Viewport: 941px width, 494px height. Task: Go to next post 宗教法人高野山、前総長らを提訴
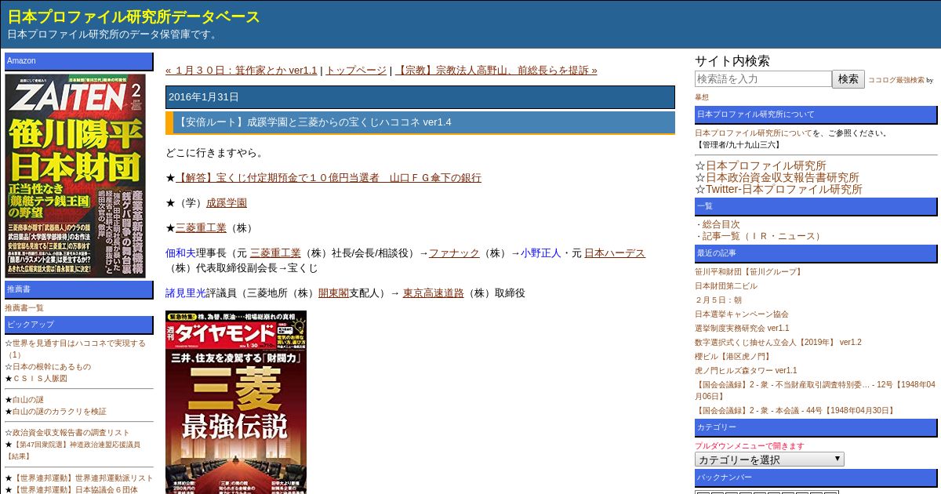coord(496,70)
